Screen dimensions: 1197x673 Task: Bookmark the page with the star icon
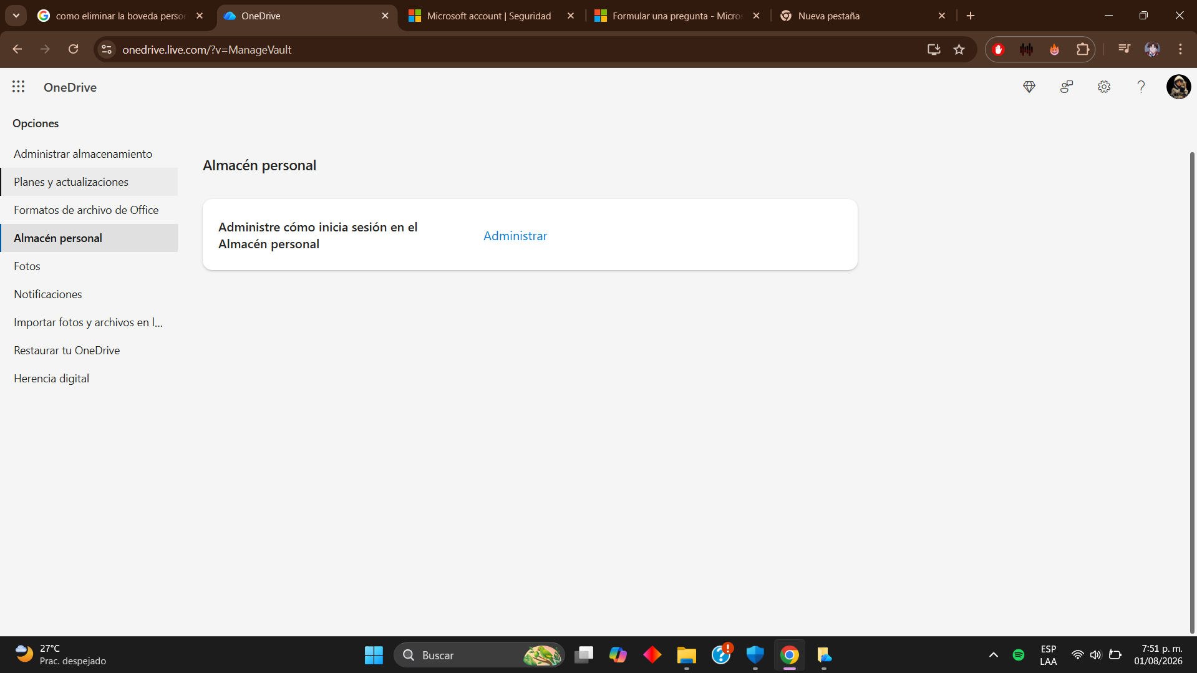(x=959, y=49)
